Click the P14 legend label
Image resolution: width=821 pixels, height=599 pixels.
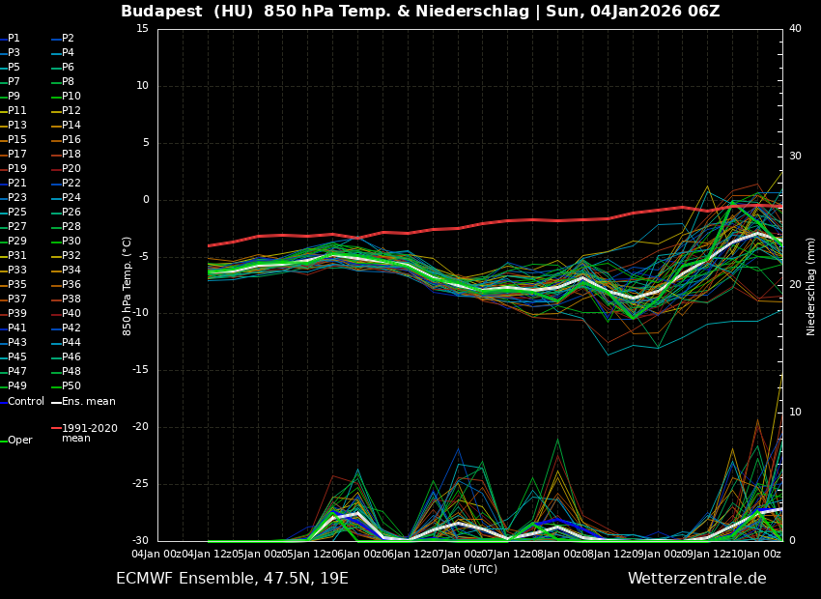71,126
